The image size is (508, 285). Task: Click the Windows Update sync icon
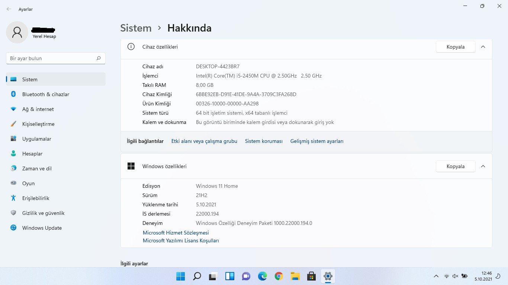coord(13,228)
